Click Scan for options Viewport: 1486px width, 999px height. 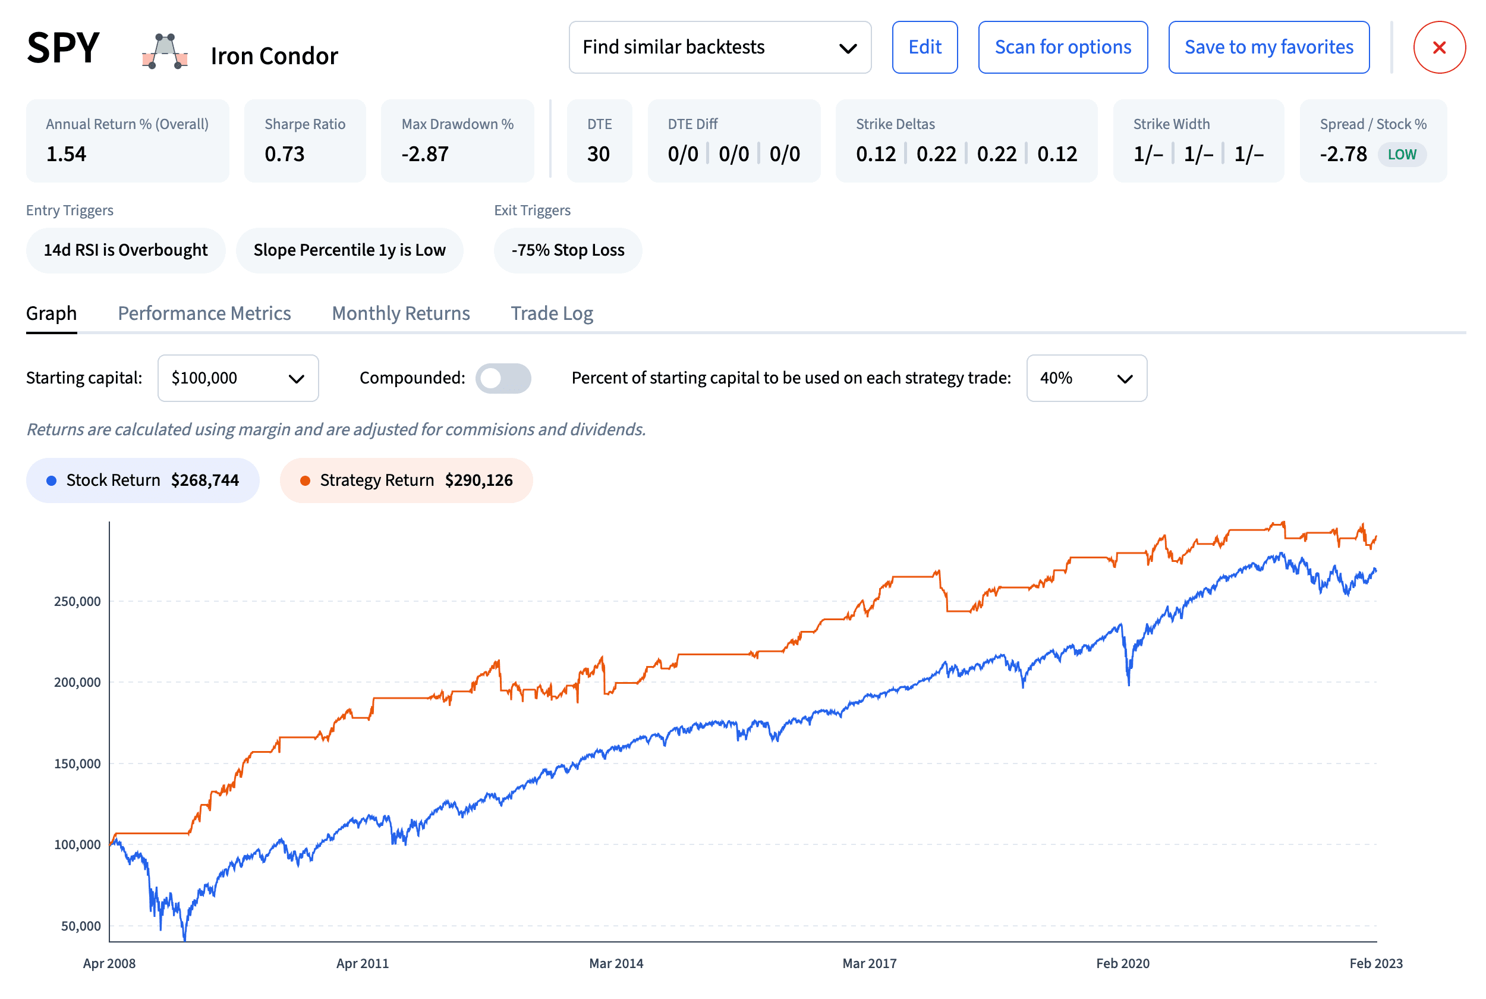coord(1062,47)
